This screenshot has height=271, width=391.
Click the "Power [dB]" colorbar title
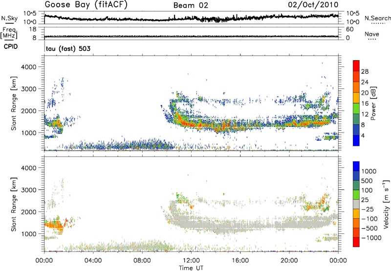click(373, 103)
